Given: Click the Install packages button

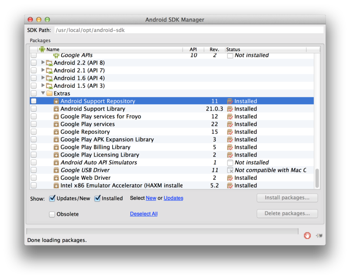Looking at the screenshot, I should pos(287,198).
